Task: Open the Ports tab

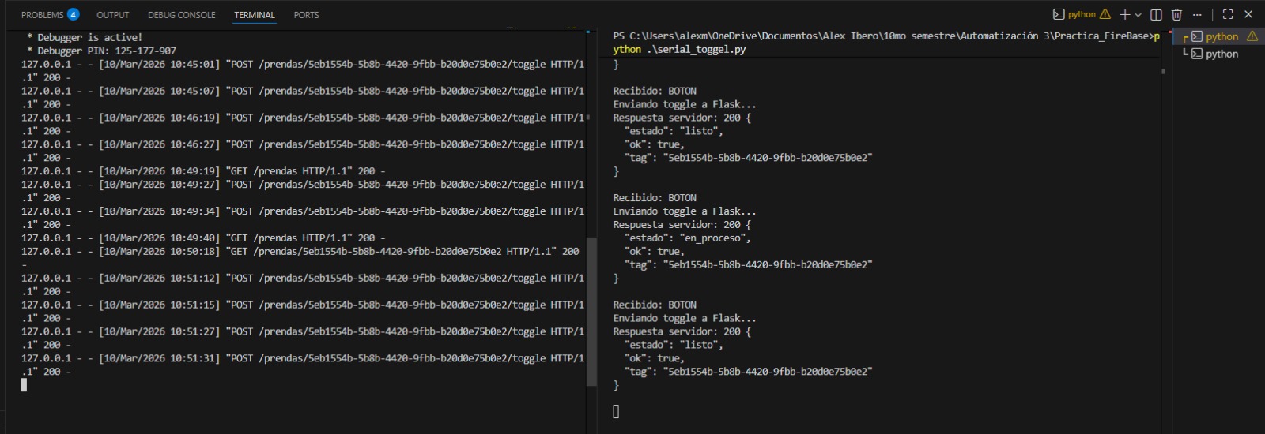Action: coord(306,15)
